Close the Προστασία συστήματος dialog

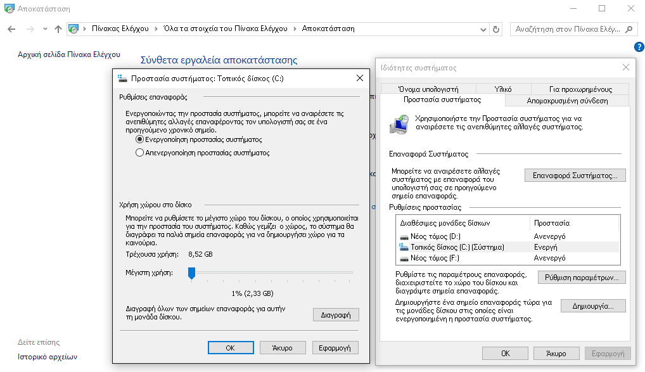360,78
